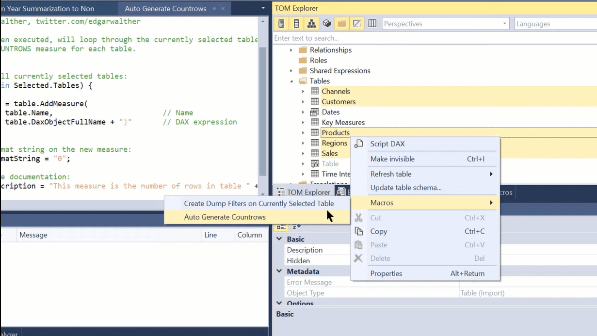Image resolution: width=597 pixels, height=336 pixels.
Task: Toggle the partitions cube icon
Action: pyautogui.click(x=327, y=23)
